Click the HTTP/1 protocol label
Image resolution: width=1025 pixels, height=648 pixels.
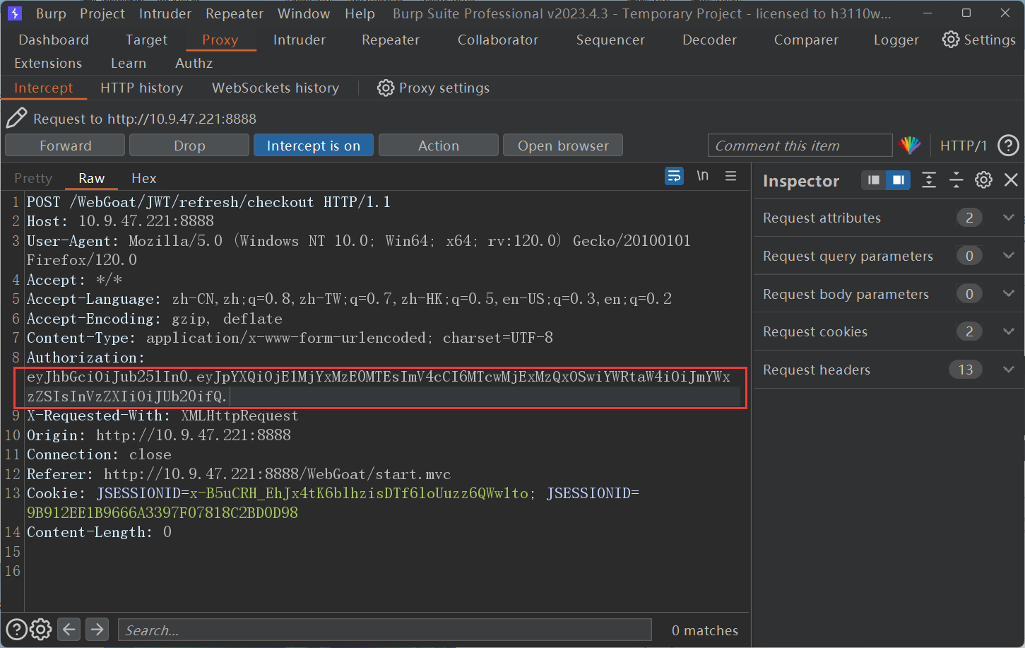pyautogui.click(x=963, y=146)
